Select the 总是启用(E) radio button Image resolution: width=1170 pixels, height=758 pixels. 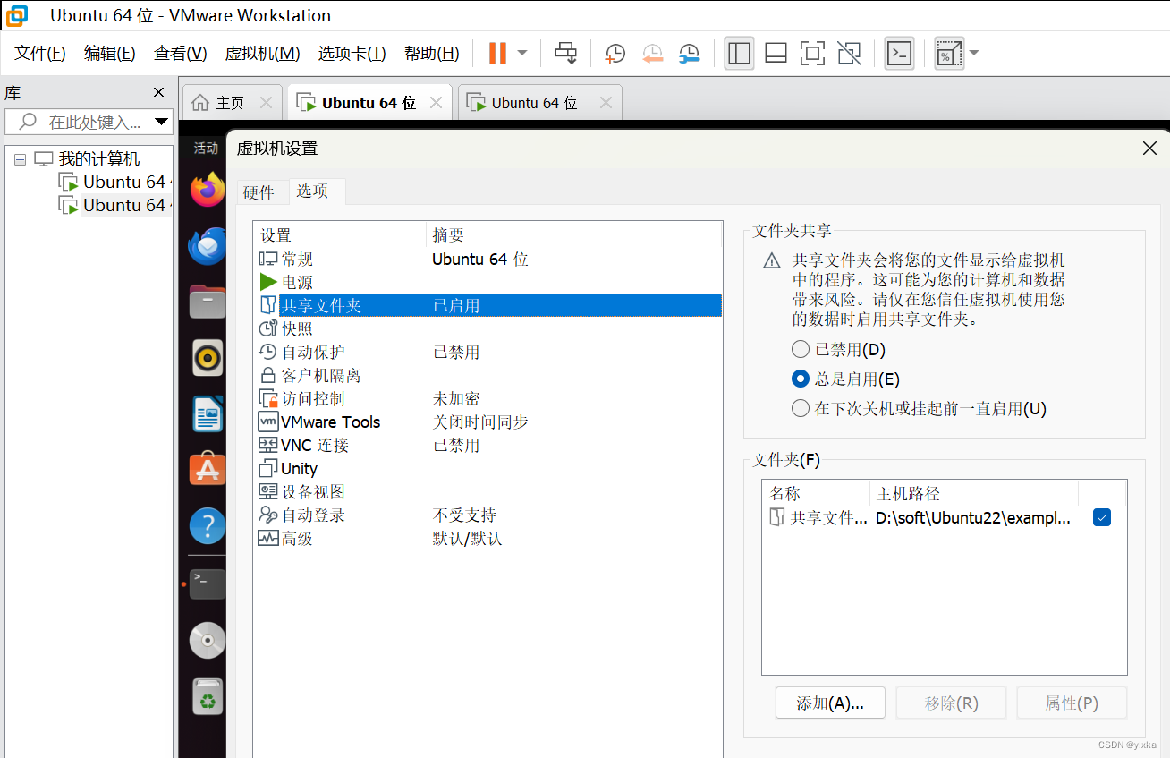[x=801, y=379]
